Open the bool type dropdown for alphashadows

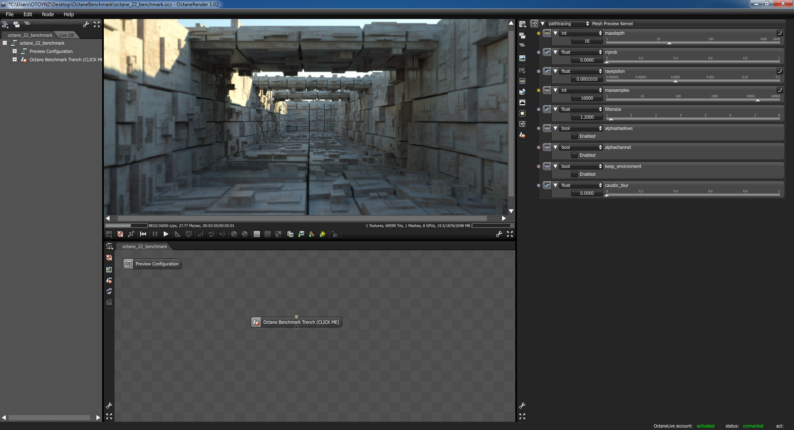(581, 128)
